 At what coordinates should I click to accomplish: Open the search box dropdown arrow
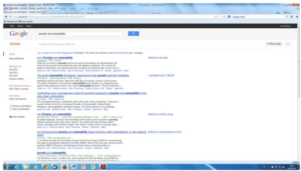[x=123, y=34]
